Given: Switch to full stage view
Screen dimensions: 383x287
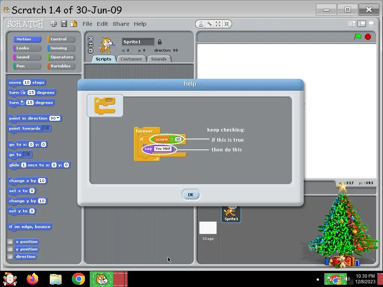Looking at the screenshot, I should 362,24.
